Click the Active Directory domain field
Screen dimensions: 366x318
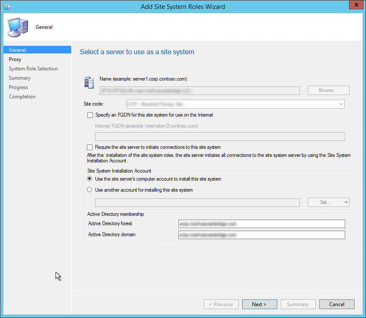262,235
